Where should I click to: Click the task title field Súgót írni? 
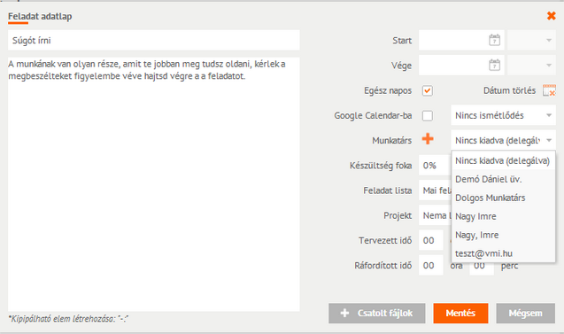point(153,40)
